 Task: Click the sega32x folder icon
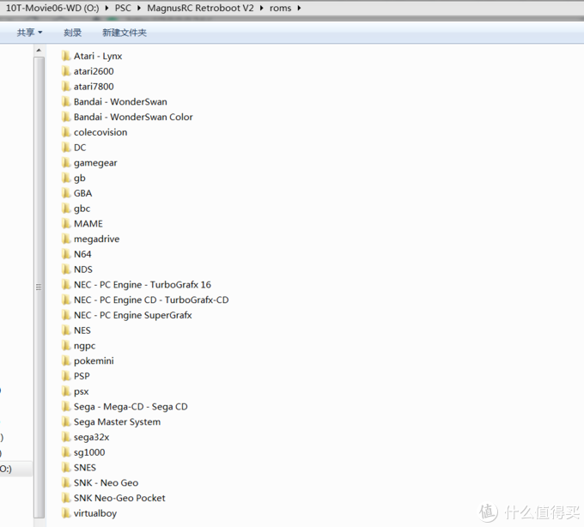click(x=66, y=437)
